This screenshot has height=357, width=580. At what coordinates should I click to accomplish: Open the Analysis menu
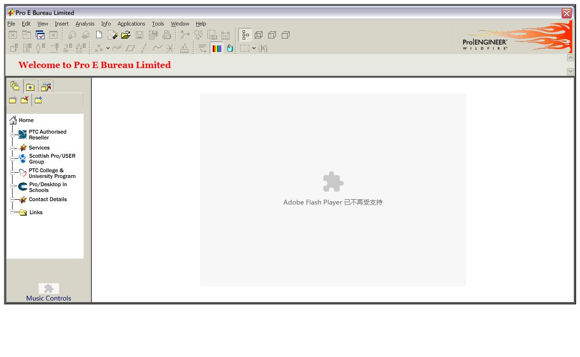[85, 24]
